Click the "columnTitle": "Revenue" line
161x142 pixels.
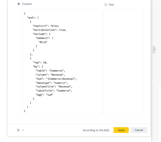click(x=54, y=87)
